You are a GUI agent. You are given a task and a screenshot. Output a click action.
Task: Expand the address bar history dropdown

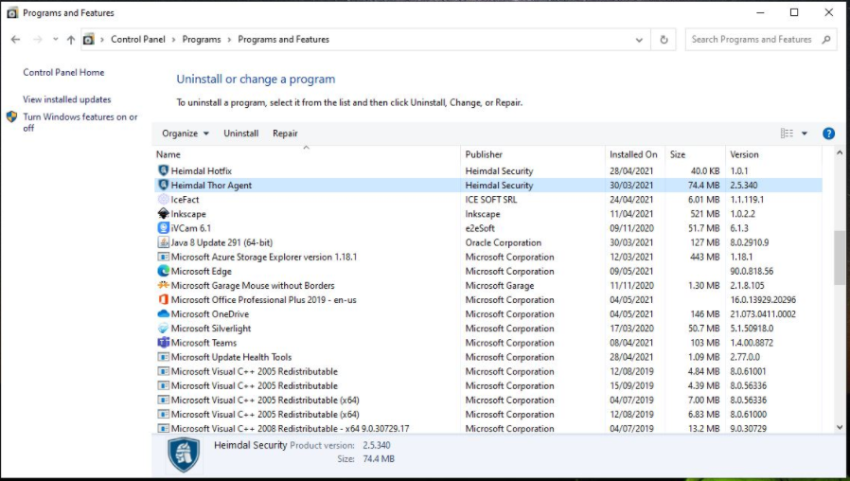click(639, 40)
